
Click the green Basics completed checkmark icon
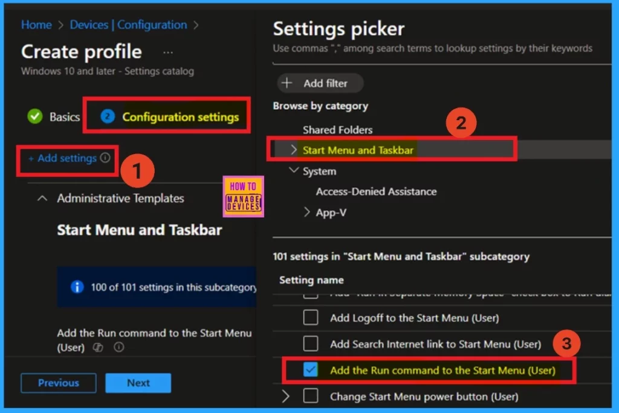click(x=34, y=117)
